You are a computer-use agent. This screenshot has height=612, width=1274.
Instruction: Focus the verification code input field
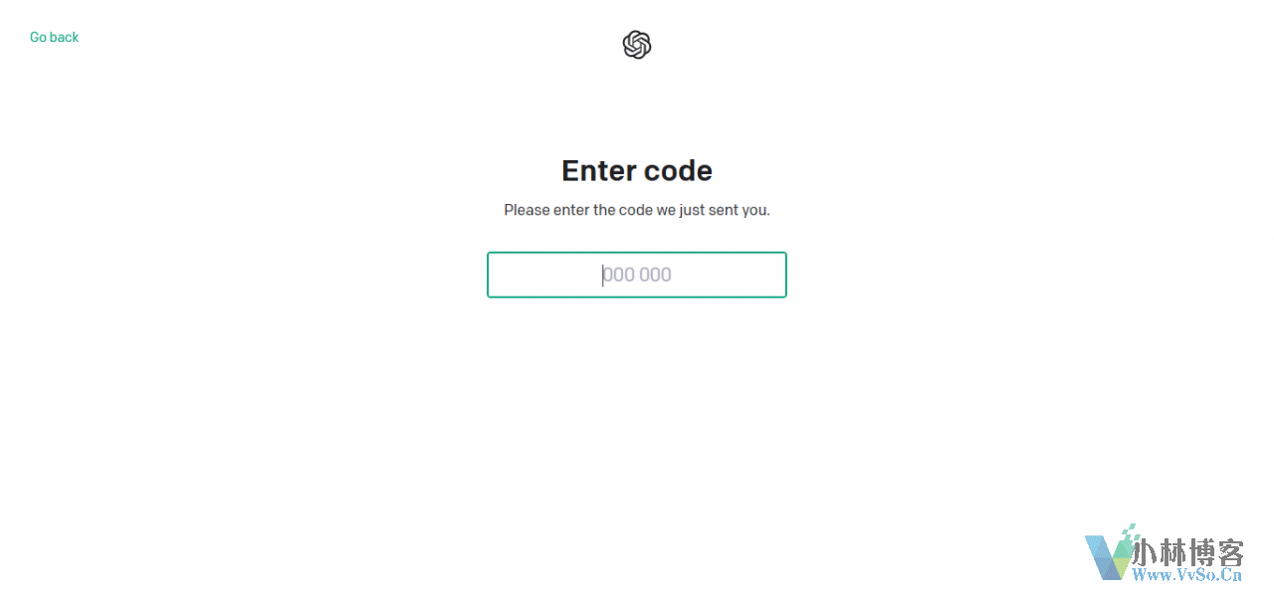(x=637, y=275)
